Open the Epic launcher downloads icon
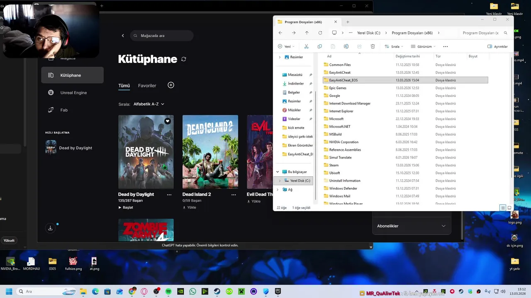Image resolution: width=531 pixels, height=298 pixels. 50,228
